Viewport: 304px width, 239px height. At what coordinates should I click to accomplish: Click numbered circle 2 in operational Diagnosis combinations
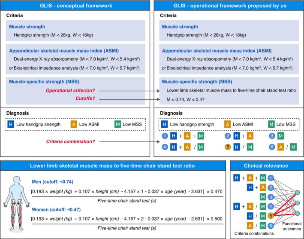click(x=228, y=136)
